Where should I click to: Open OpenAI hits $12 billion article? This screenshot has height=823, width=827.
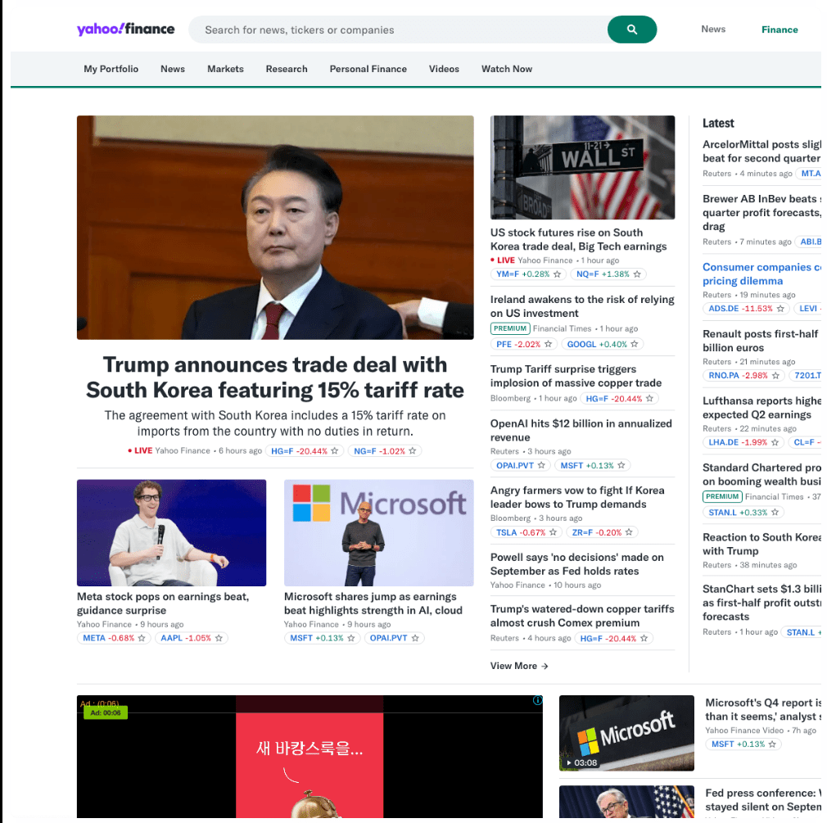(x=581, y=430)
